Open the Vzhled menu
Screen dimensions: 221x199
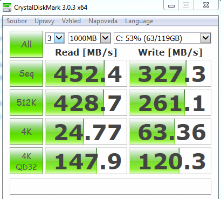click(x=71, y=21)
